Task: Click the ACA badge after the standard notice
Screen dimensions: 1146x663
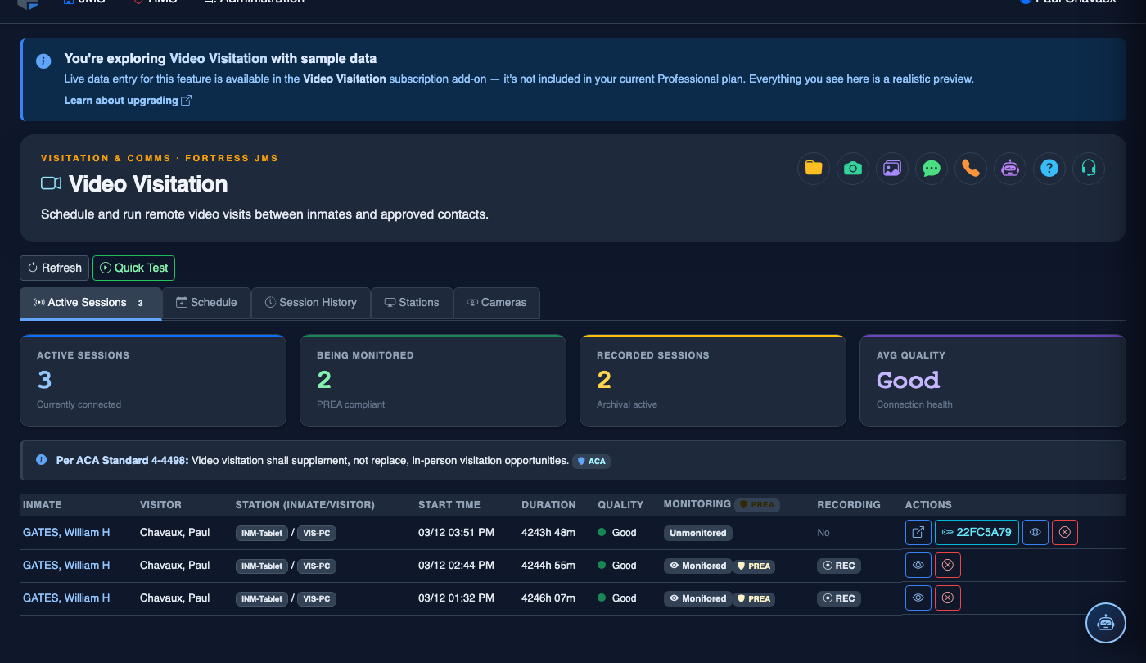Action: [592, 462]
